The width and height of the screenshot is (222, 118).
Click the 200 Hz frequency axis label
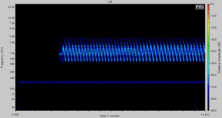[x=12, y=78]
